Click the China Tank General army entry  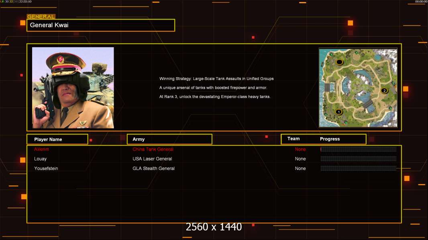click(x=153, y=149)
